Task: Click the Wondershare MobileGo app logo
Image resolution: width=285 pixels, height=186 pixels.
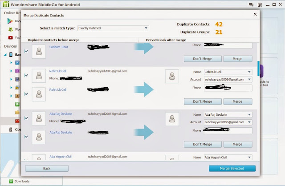Action: [x=6, y=4]
